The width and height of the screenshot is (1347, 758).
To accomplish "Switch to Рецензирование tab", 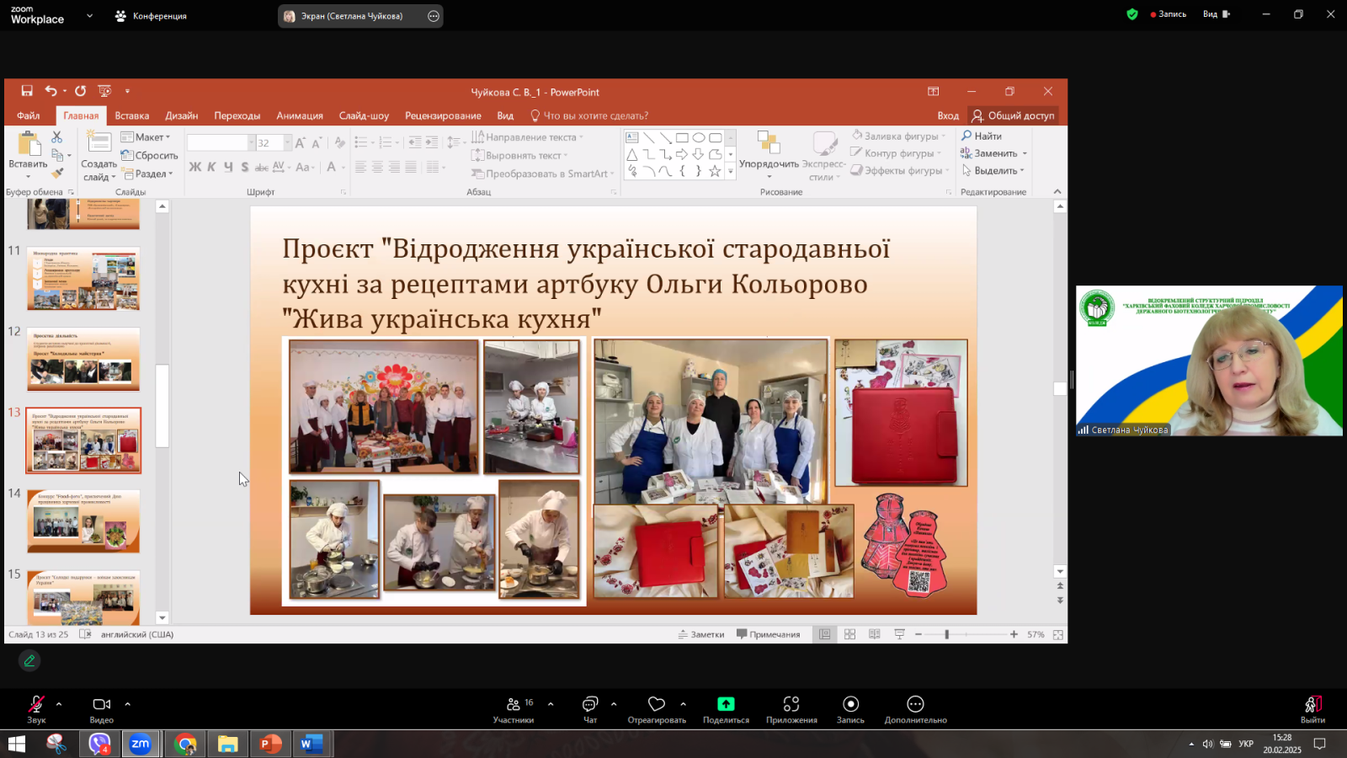I will pyautogui.click(x=443, y=115).
